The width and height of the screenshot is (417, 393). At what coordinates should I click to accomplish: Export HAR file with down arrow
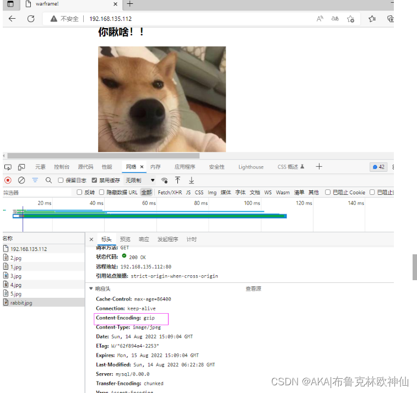(x=192, y=181)
